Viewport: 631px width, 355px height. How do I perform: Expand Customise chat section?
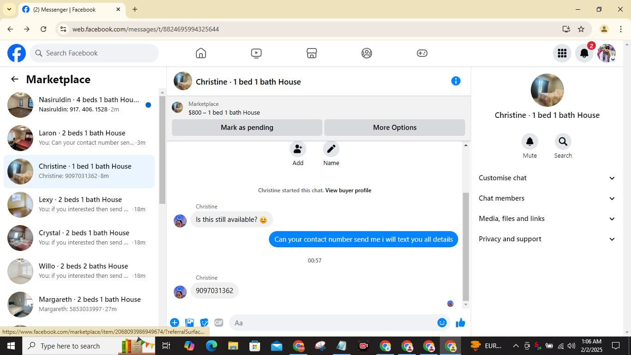point(547,178)
